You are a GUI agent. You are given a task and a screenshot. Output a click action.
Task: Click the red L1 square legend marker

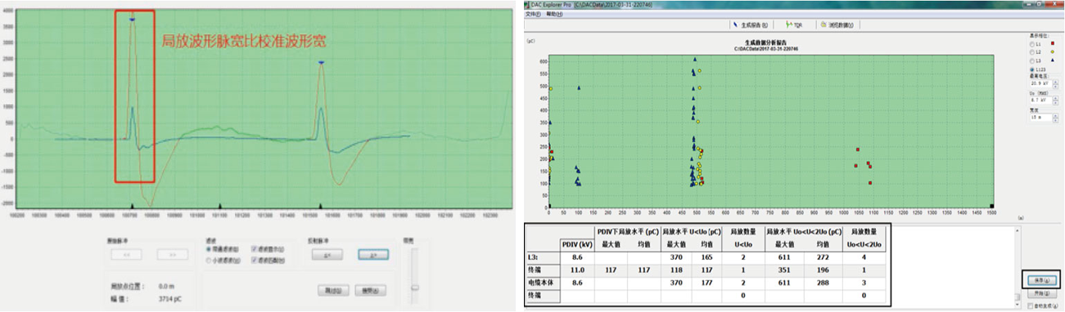[1052, 43]
